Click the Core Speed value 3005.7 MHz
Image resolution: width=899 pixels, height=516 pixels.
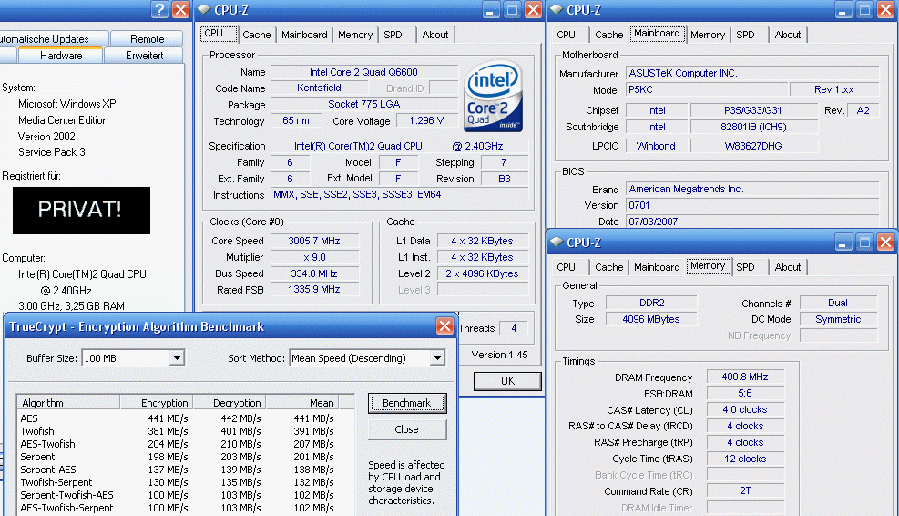[x=314, y=241]
